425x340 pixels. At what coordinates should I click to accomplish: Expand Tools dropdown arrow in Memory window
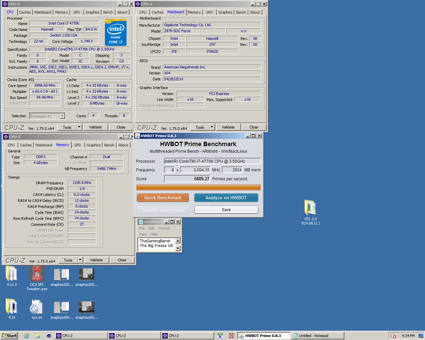[80, 260]
